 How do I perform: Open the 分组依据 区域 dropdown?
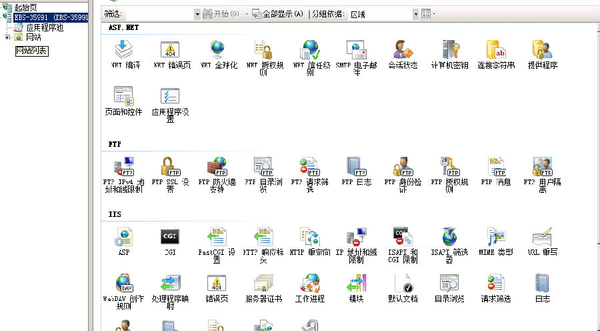tap(416, 14)
